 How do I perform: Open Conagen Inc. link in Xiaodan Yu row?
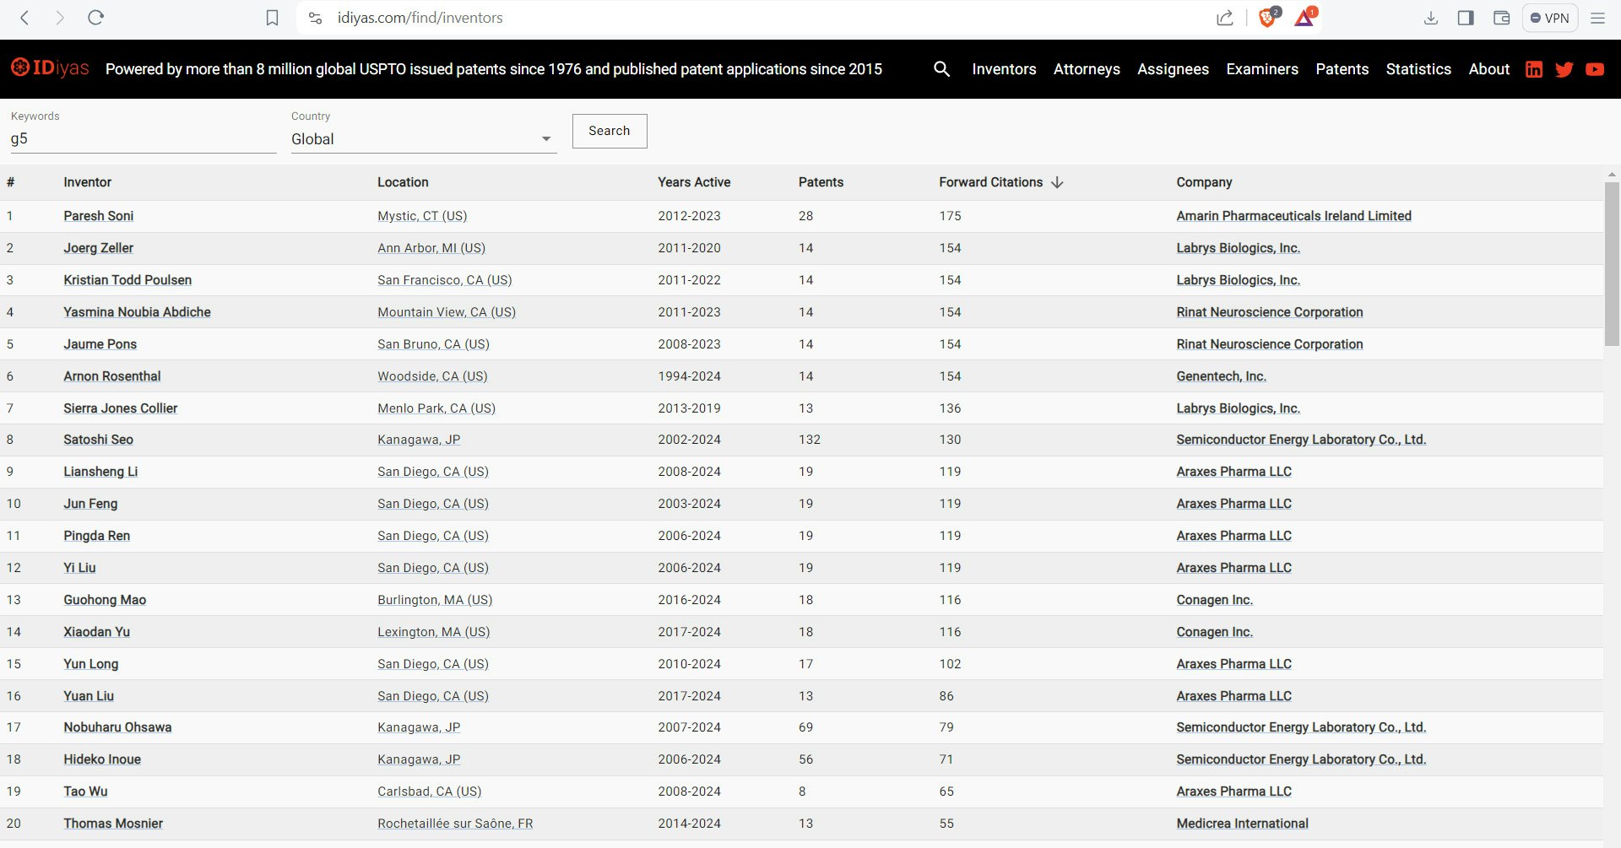(1214, 632)
